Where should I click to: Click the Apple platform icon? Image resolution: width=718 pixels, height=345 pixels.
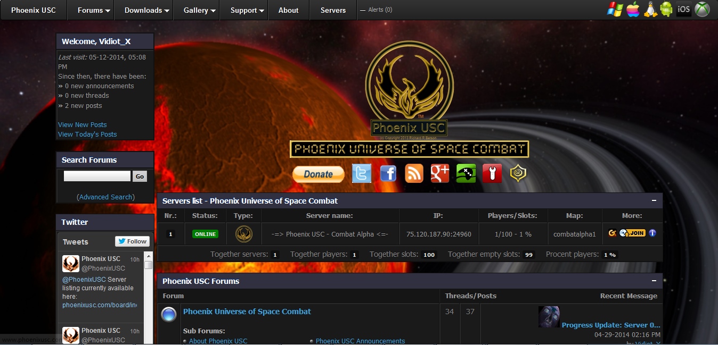pos(633,9)
